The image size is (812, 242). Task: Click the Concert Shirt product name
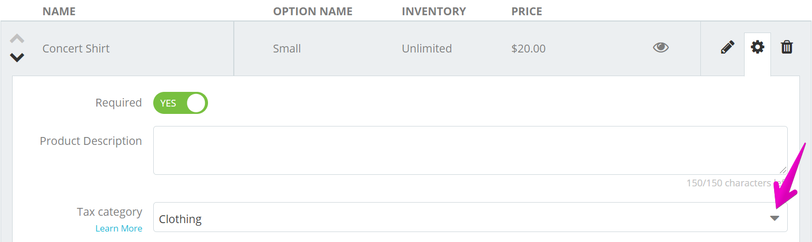click(76, 48)
